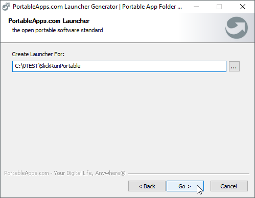This screenshot has width=255, height=198.
Task: Click the 'Create Launcher For:' label
Action: click(38, 54)
